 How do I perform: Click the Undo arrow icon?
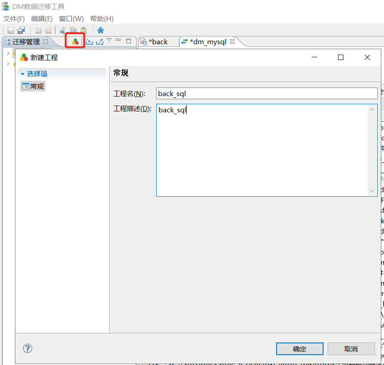click(x=39, y=30)
